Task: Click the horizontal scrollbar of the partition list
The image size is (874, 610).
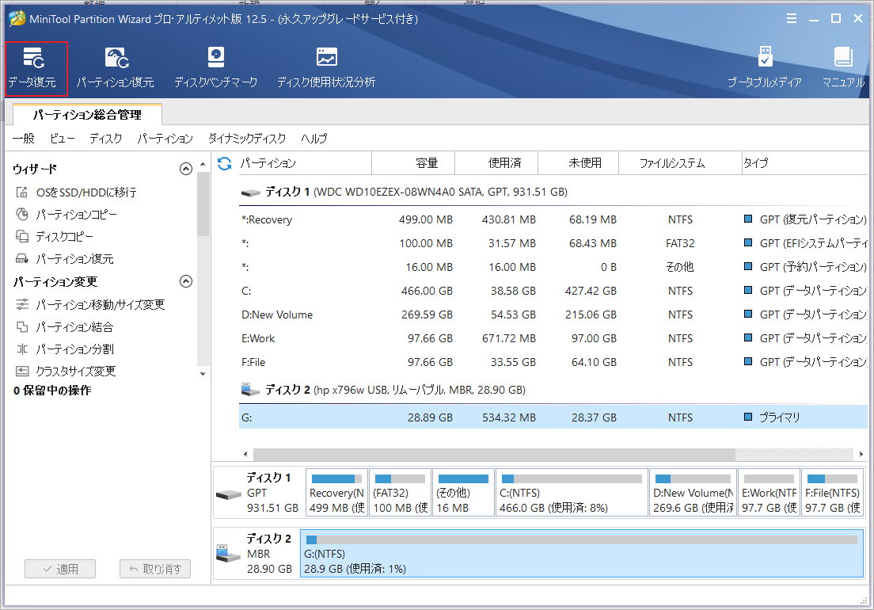Action: pyautogui.click(x=494, y=454)
